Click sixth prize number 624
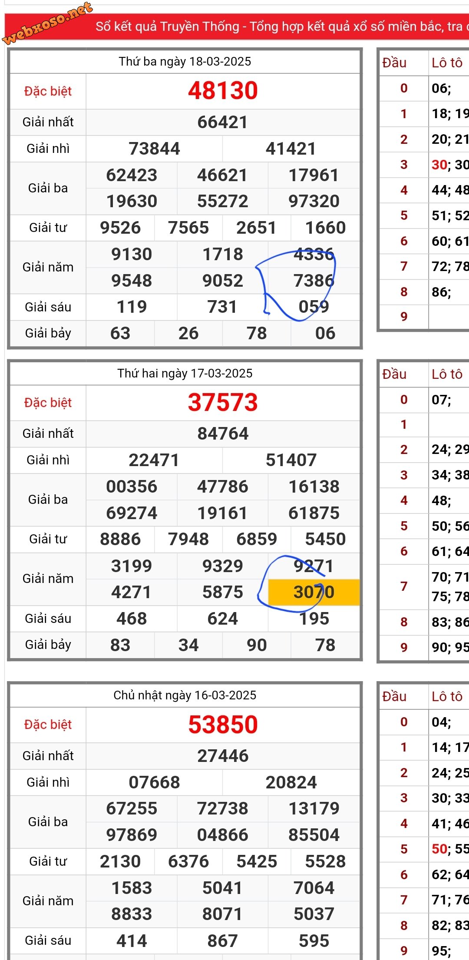Image resolution: width=469 pixels, height=960 pixels. 223,619
